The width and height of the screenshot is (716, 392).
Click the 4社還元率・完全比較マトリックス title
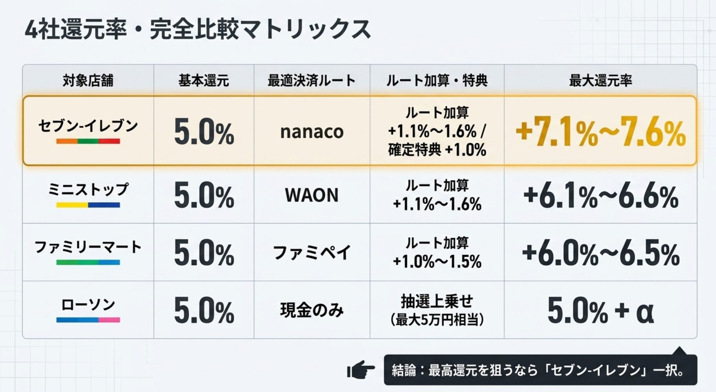point(197,29)
